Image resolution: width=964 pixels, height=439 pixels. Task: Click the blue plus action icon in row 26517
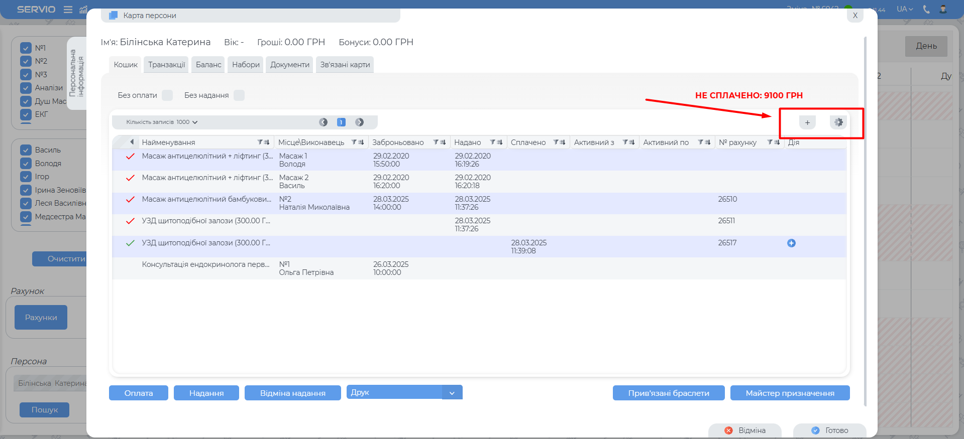tap(791, 243)
